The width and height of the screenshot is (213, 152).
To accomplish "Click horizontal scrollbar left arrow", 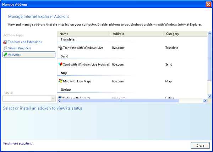I will (59, 101).
